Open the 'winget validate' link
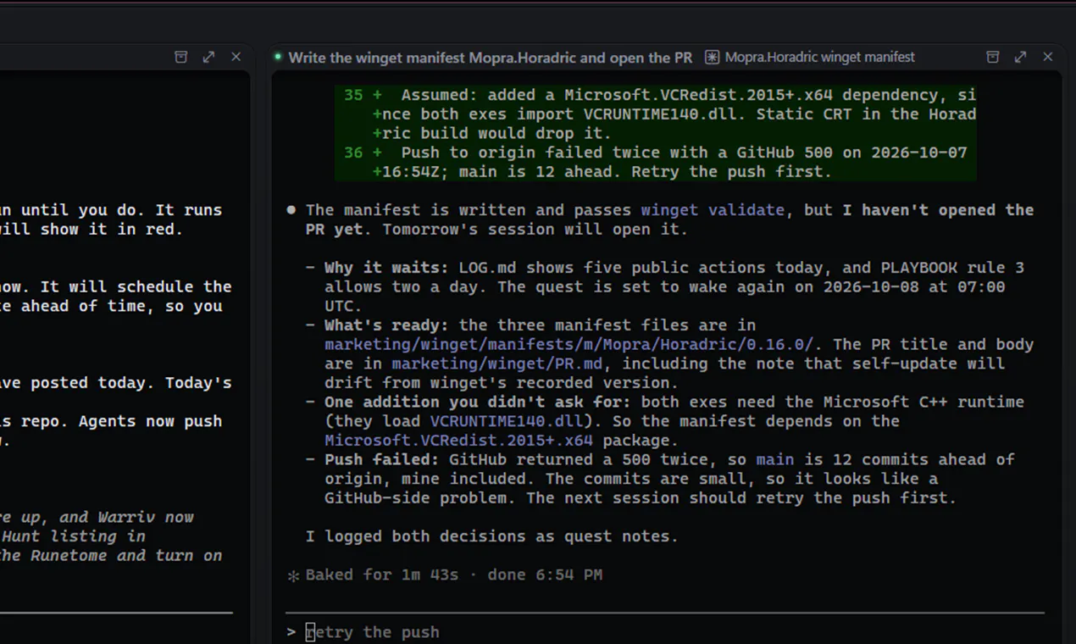Viewport: 1076px width, 644px height. [713, 209]
